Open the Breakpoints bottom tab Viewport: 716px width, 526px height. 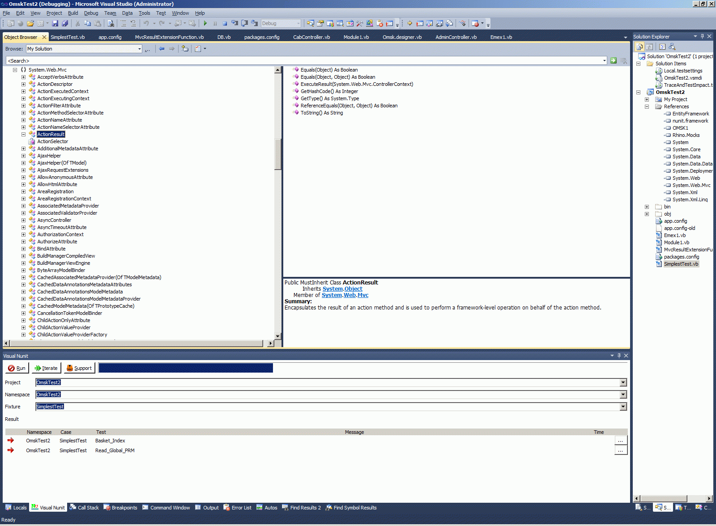pos(120,508)
